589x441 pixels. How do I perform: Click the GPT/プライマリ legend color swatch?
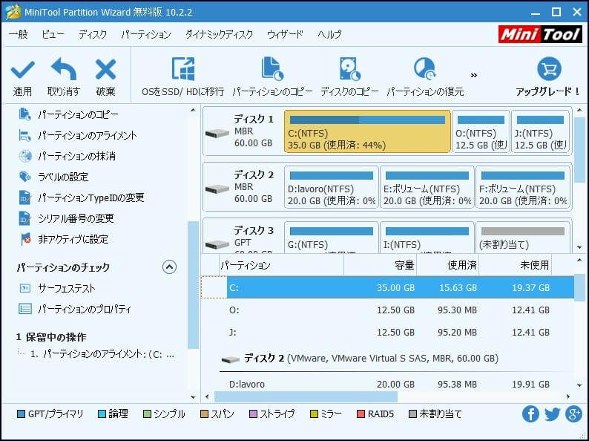[21, 414]
